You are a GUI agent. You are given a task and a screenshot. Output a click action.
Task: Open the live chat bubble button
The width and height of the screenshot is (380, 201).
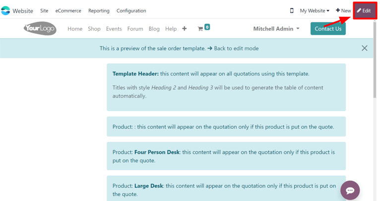[x=350, y=190]
